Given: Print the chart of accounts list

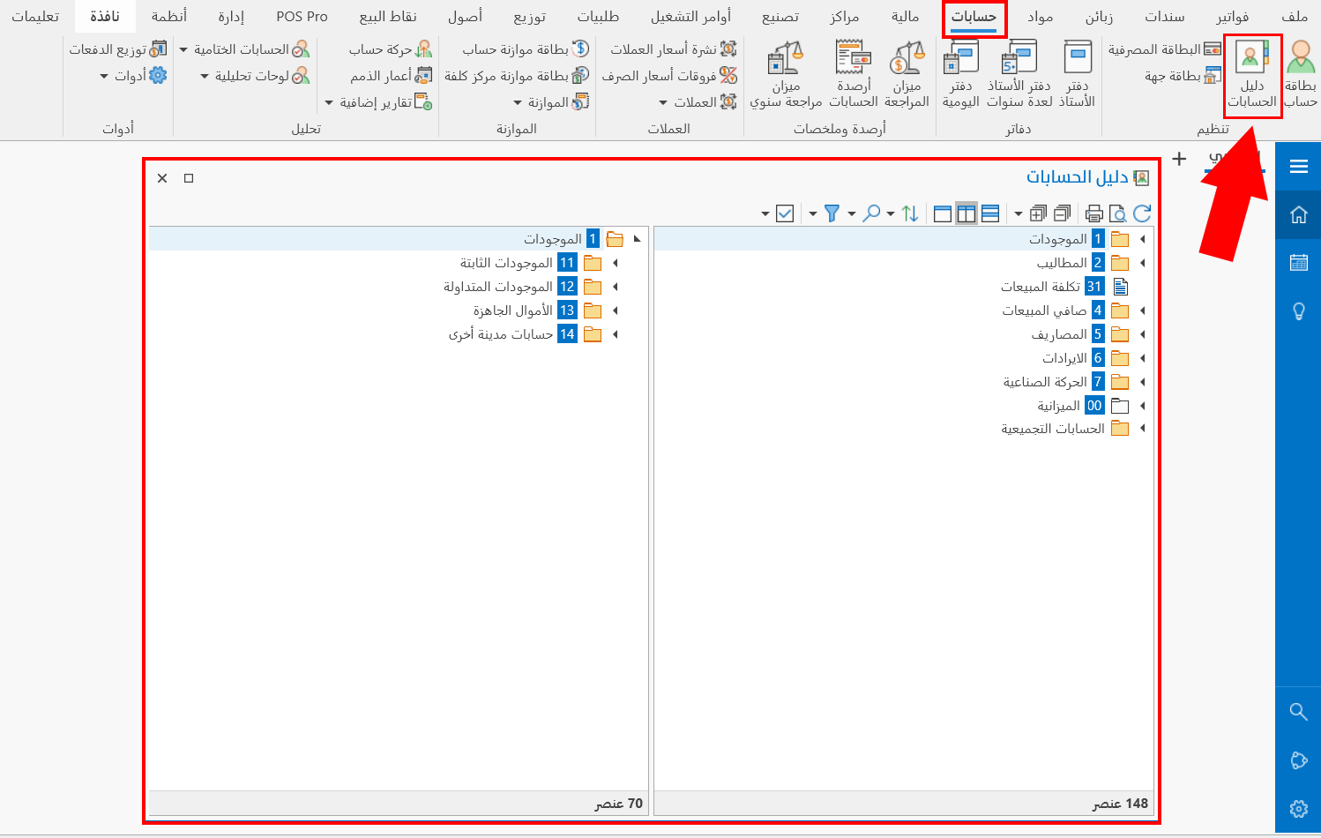Looking at the screenshot, I should (x=1093, y=213).
